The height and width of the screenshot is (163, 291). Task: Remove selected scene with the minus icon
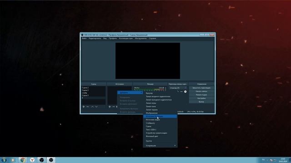88,107
